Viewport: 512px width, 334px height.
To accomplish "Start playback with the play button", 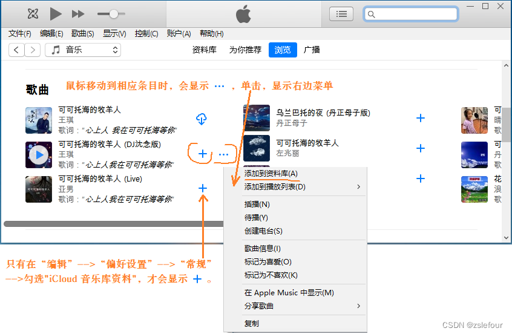I will pos(56,14).
